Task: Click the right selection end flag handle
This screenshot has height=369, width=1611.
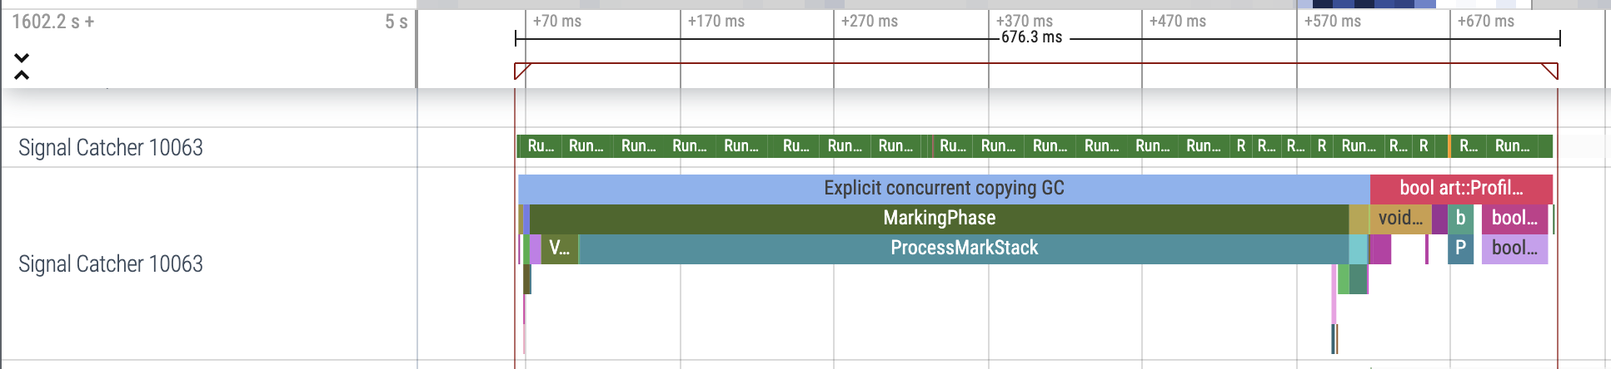Action: point(1551,71)
